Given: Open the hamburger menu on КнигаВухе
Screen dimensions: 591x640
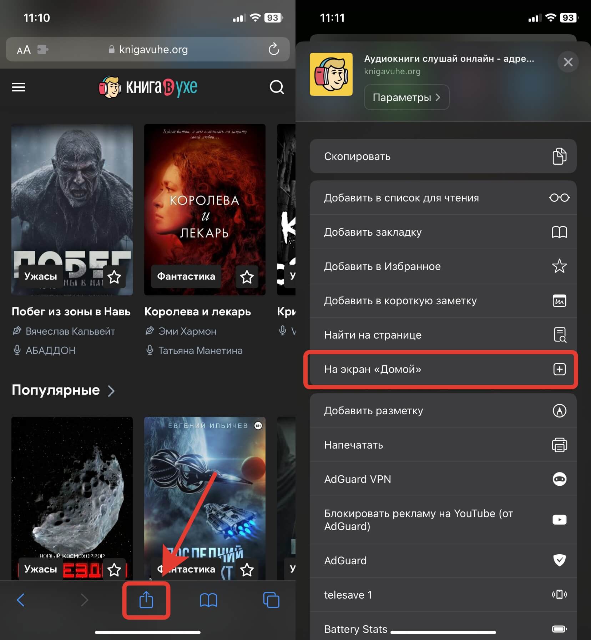Looking at the screenshot, I should 19,87.
